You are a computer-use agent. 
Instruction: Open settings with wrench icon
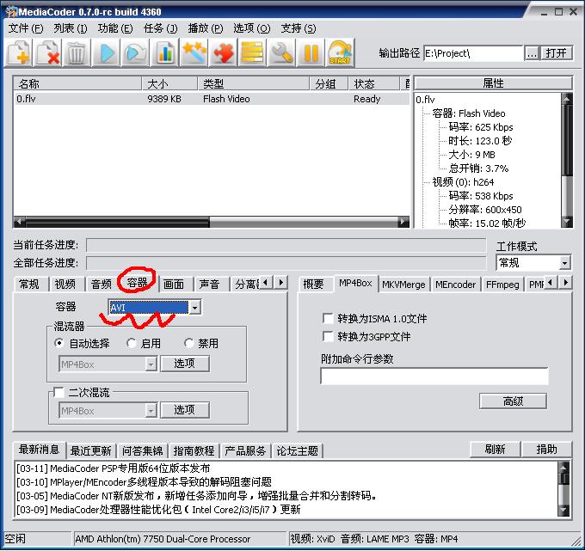tap(281, 53)
